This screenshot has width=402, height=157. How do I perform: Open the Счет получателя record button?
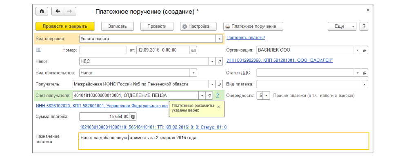pos(209,96)
